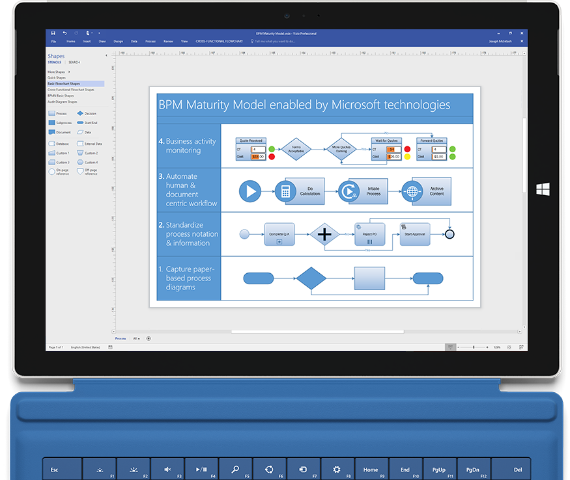This screenshot has width=570, height=480.
Task: Click the Process page tab
Action: [121, 338]
